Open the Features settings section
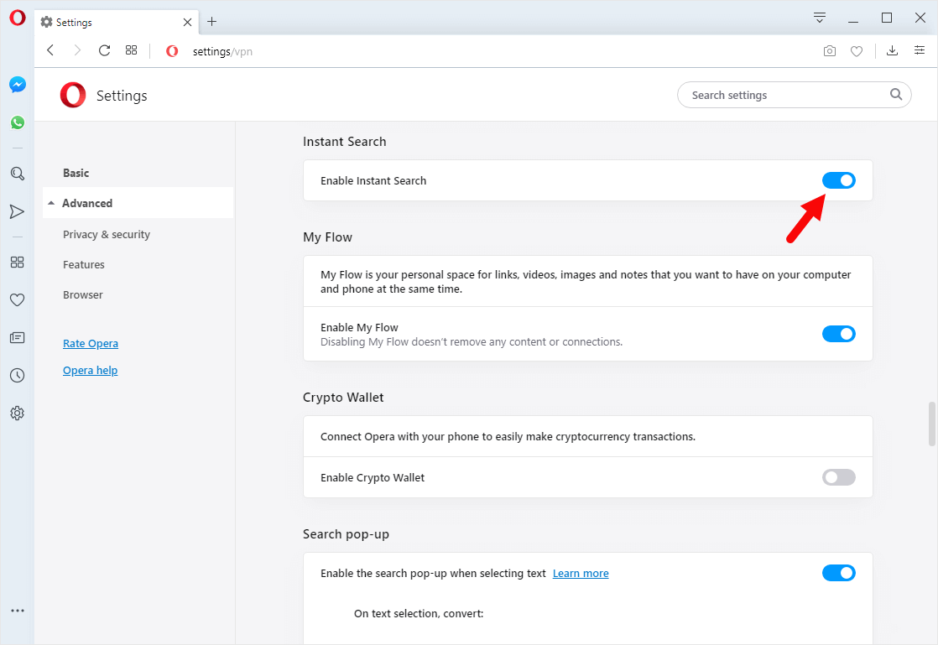Viewport: 938px width, 645px height. [x=84, y=264]
